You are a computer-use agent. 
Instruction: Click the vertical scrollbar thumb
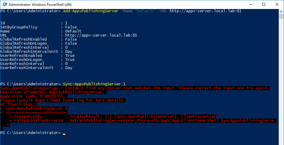coord(281,16)
